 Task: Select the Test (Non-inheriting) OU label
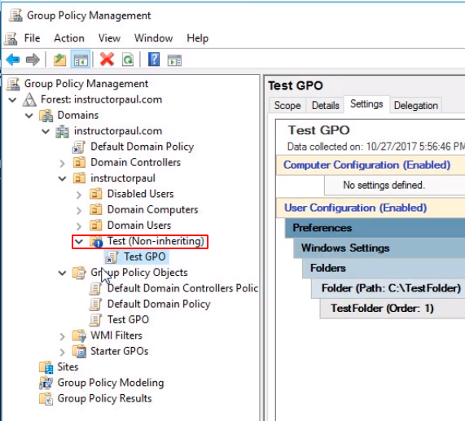156,241
